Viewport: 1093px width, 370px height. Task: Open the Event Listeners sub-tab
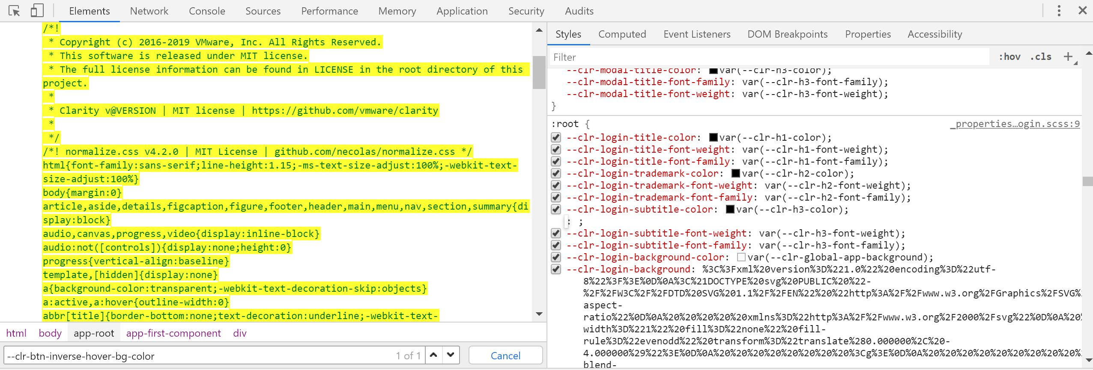pos(697,34)
